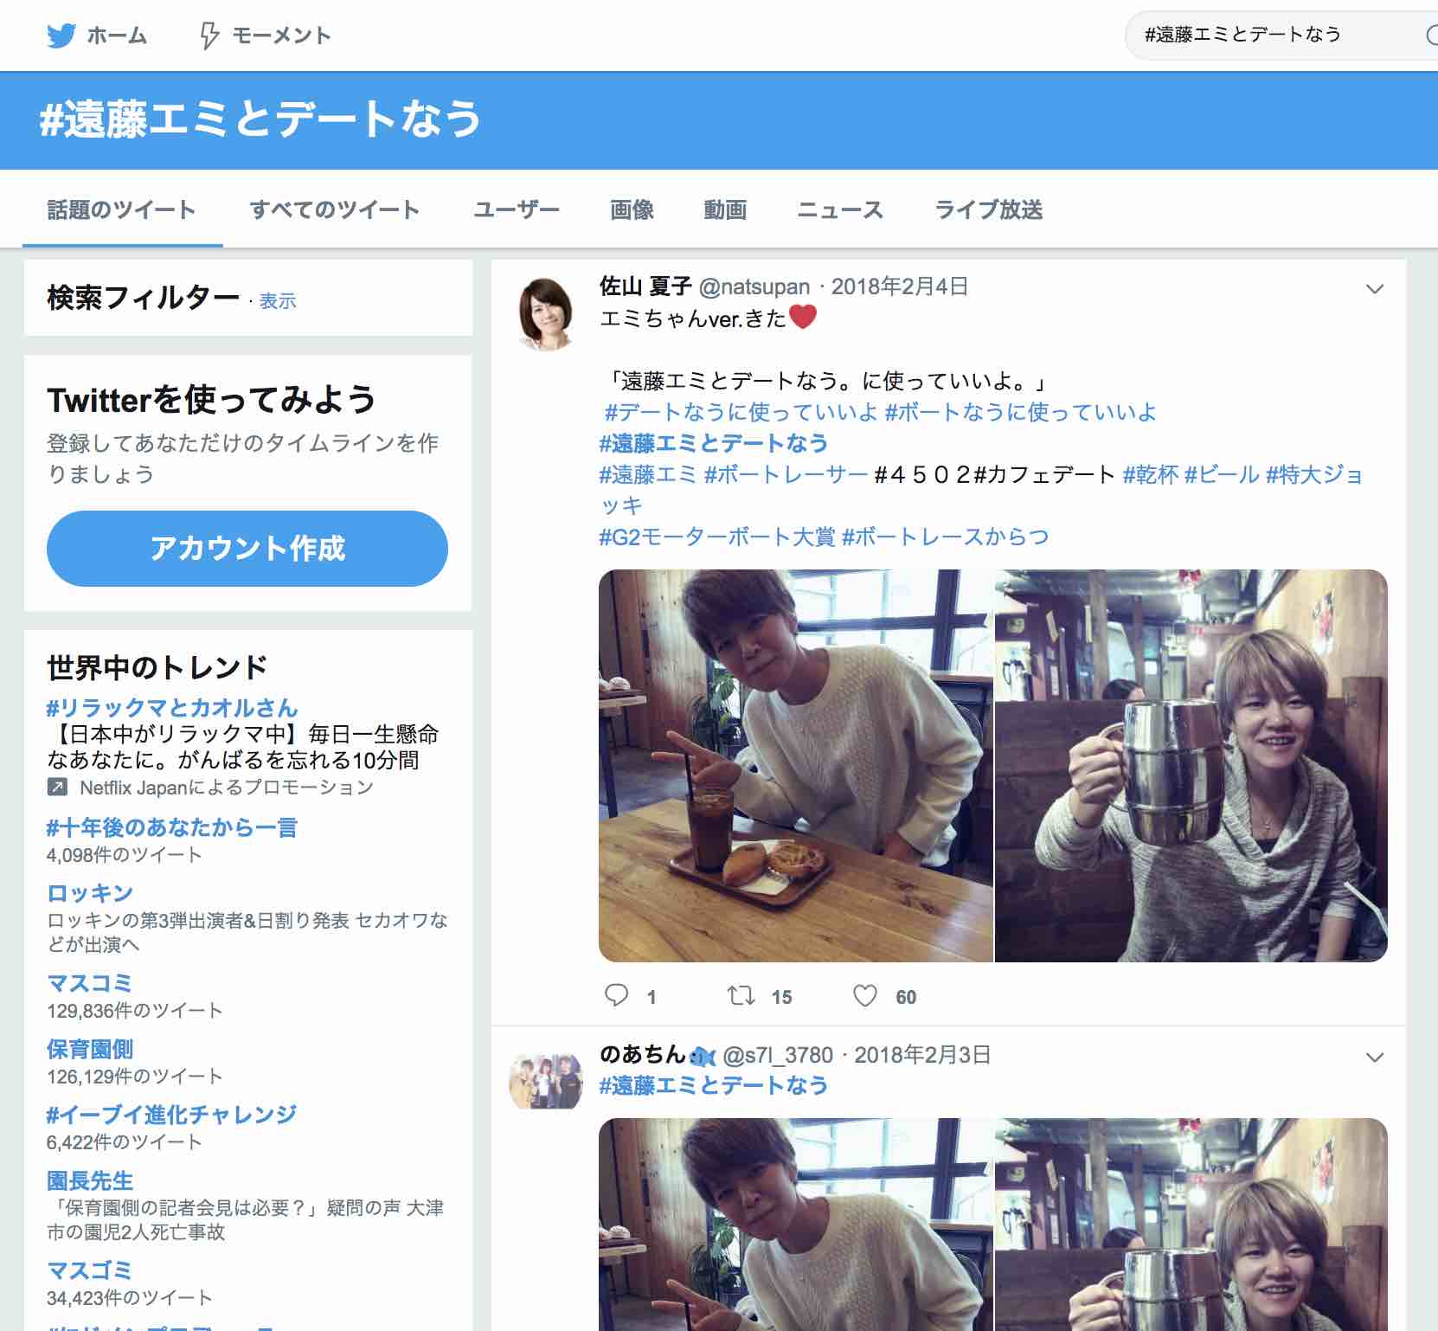Switch to the すべてのツイート tab

(x=334, y=210)
